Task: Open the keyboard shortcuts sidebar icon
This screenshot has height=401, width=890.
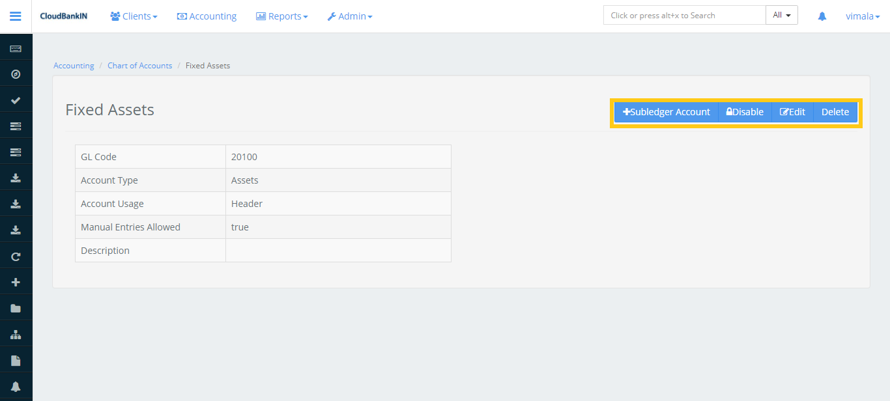Action: click(x=16, y=48)
